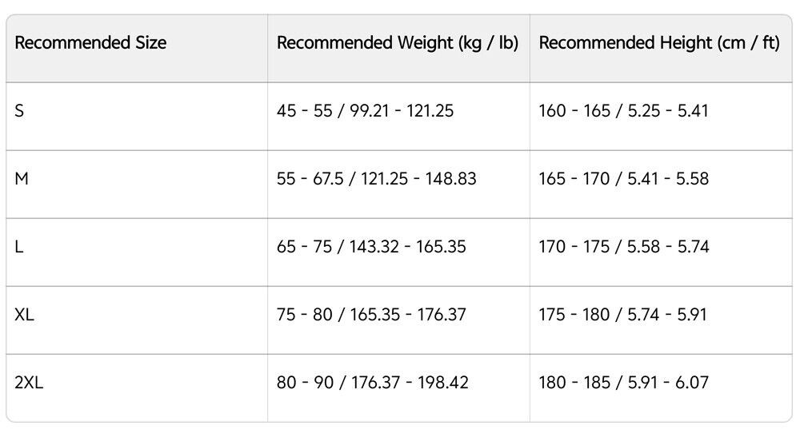Select the S size cell
This screenshot has width=800, height=441.
pos(20,111)
